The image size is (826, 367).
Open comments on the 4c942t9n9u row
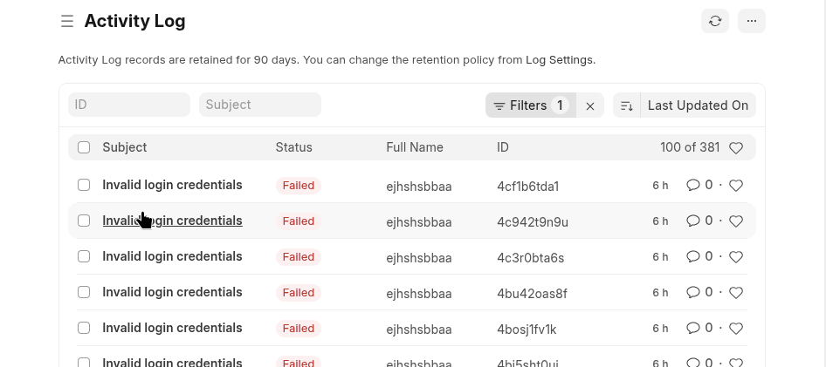693,221
